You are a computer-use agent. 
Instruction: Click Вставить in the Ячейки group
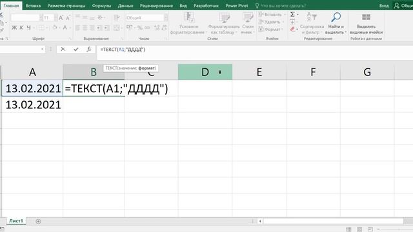(x=270, y=14)
